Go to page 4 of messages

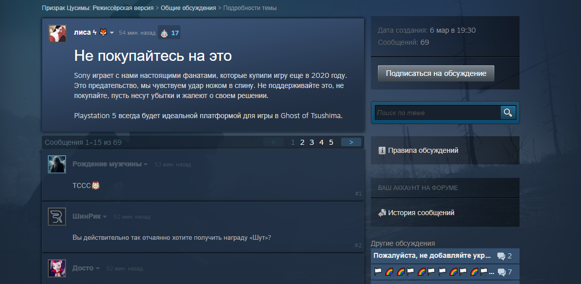tap(321, 142)
